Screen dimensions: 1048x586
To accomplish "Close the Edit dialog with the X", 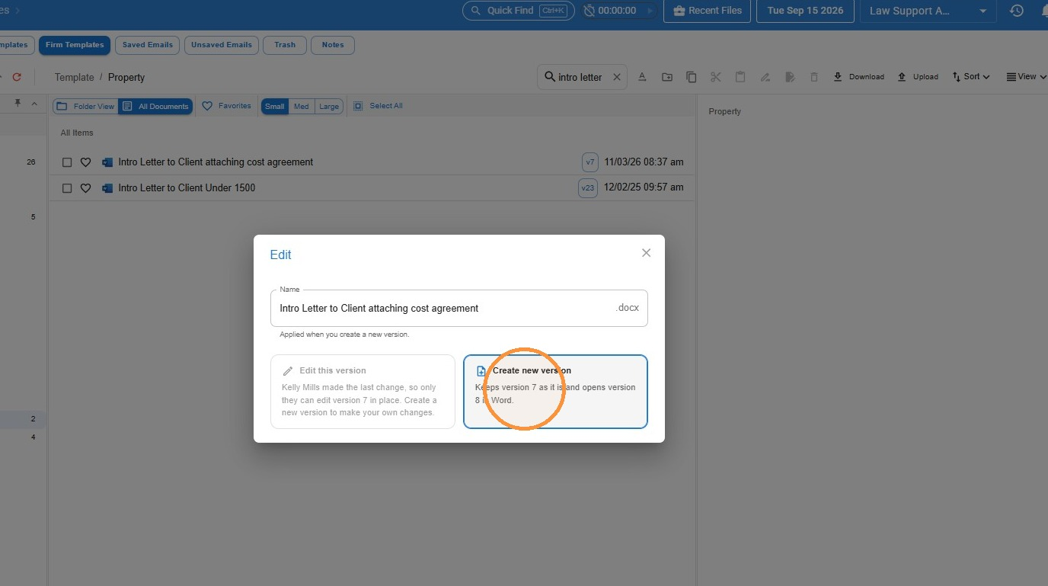I will 646,253.
